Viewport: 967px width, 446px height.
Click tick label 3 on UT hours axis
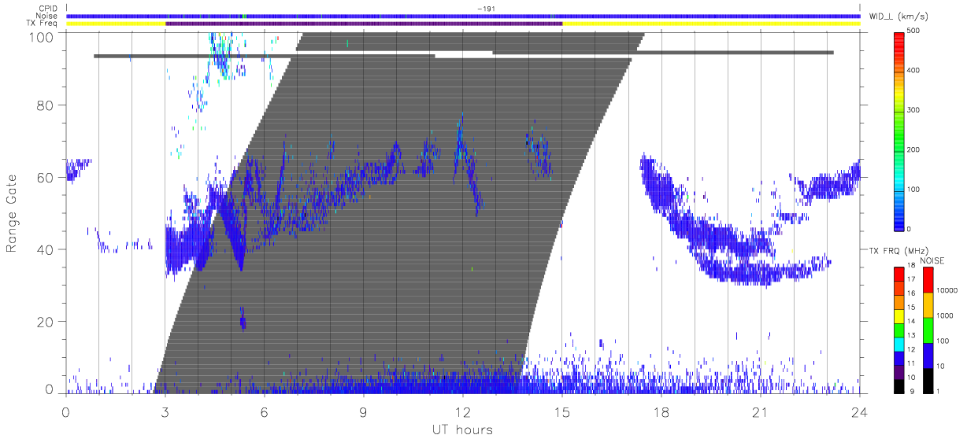(165, 411)
